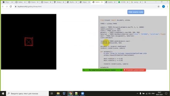
Task: Click the green screen sharing status bar
Action: tap(103, 70)
